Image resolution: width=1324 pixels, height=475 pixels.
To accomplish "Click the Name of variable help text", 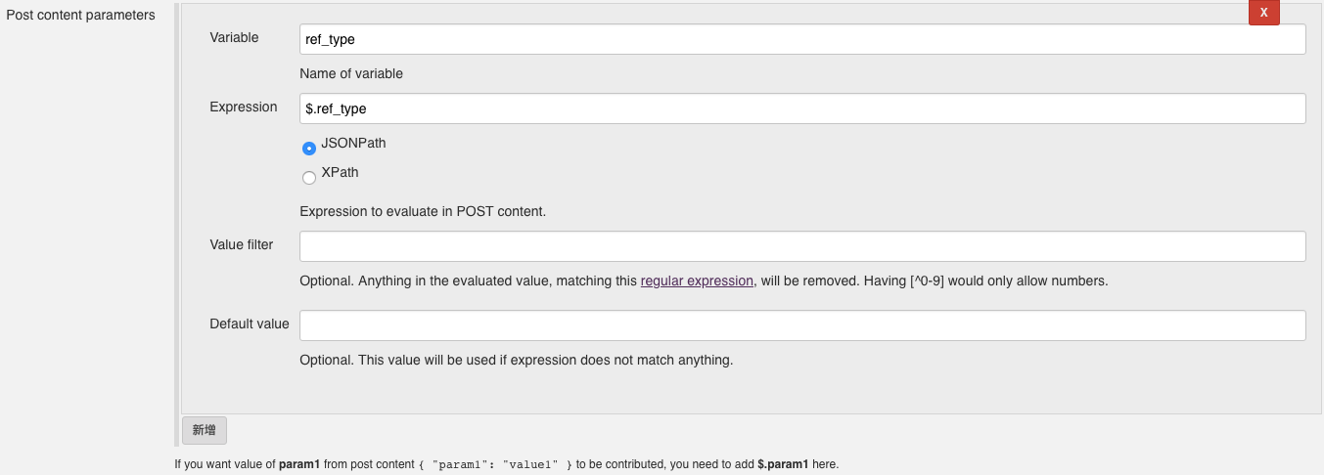I will click(351, 73).
